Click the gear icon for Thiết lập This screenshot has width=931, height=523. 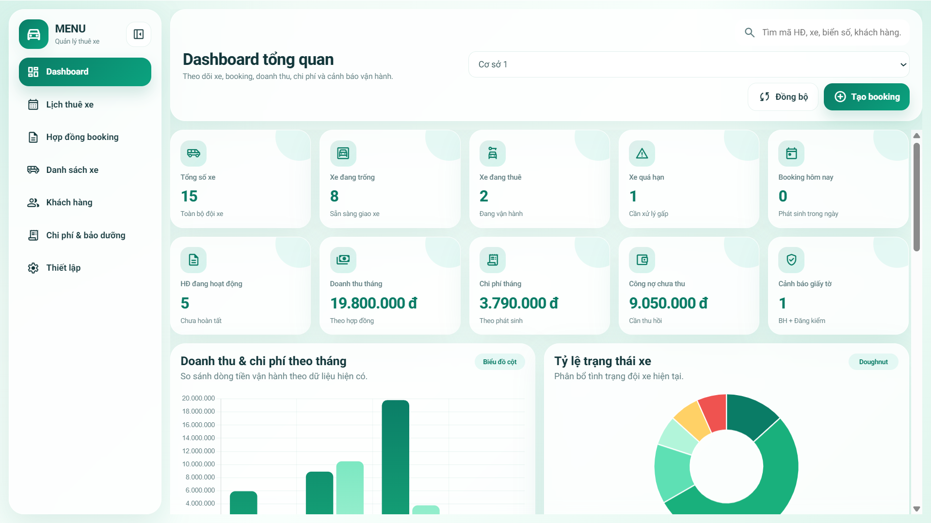click(x=32, y=267)
